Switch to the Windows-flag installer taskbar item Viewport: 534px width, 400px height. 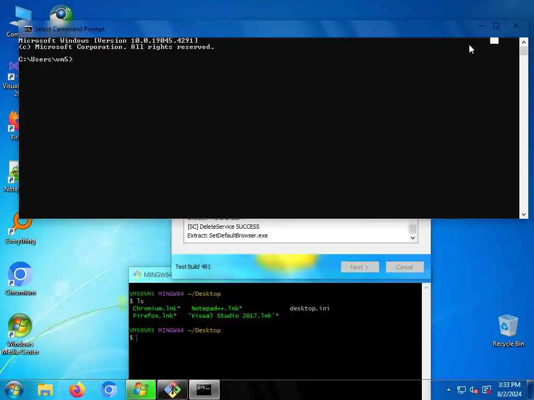click(141, 390)
